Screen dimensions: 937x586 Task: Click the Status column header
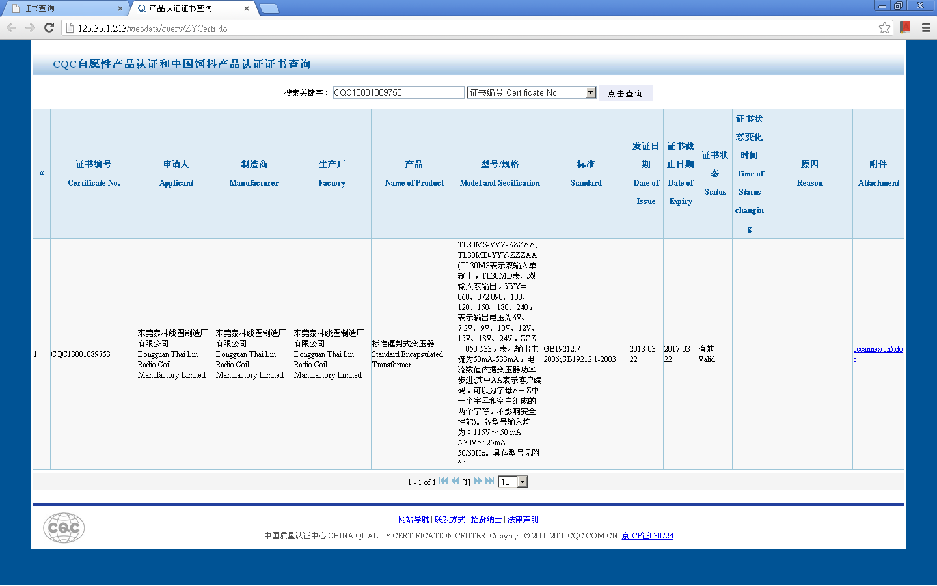pos(715,174)
